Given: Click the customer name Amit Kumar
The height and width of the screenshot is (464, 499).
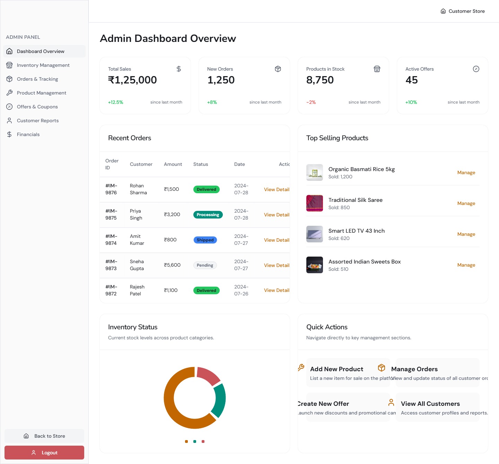Looking at the screenshot, I should pos(137,240).
